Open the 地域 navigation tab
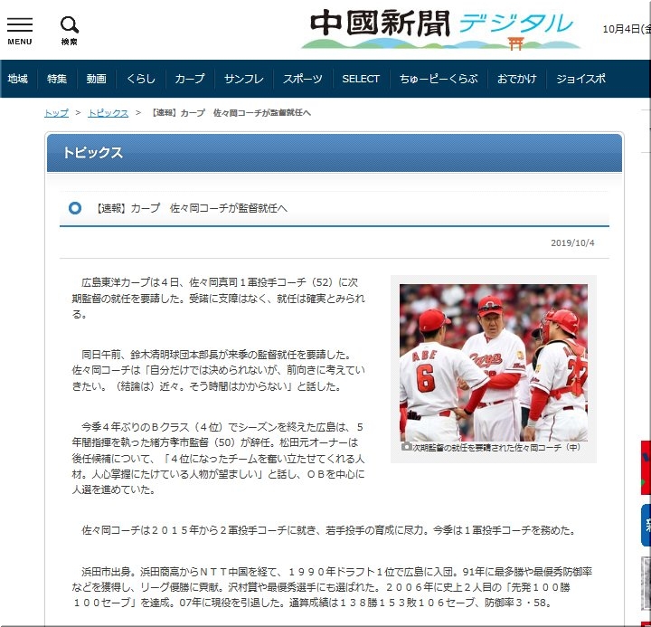This screenshot has height=627, width=651. 18,79
